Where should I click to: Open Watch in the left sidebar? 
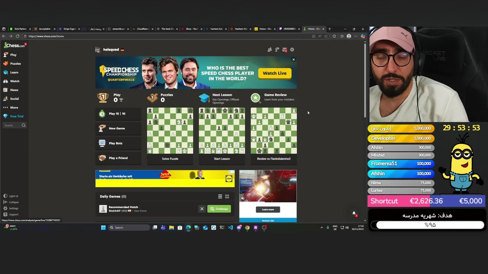pos(11,81)
